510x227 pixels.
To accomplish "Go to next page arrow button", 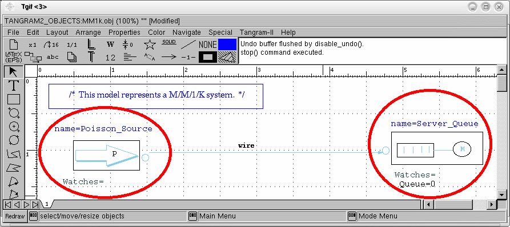I will coord(26,205).
